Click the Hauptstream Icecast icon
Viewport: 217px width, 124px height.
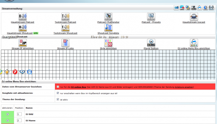[194, 17]
